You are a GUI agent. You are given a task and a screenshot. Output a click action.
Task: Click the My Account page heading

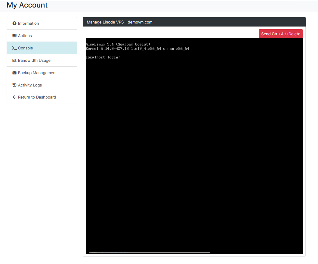pyautogui.click(x=27, y=5)
